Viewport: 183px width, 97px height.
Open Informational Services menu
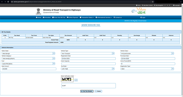pyautogui.click(x=104, y=18)
